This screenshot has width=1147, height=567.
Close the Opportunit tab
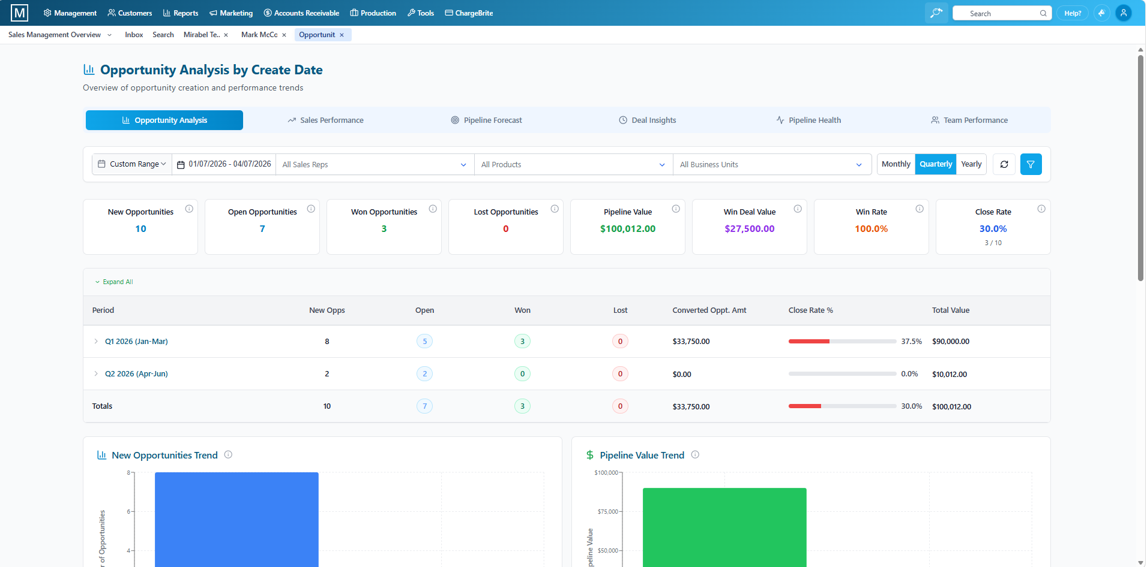(x=342, y=35)
